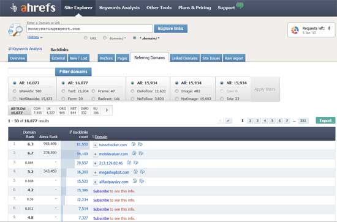Expand the 213.129.82.46 row

coord(95,163)
